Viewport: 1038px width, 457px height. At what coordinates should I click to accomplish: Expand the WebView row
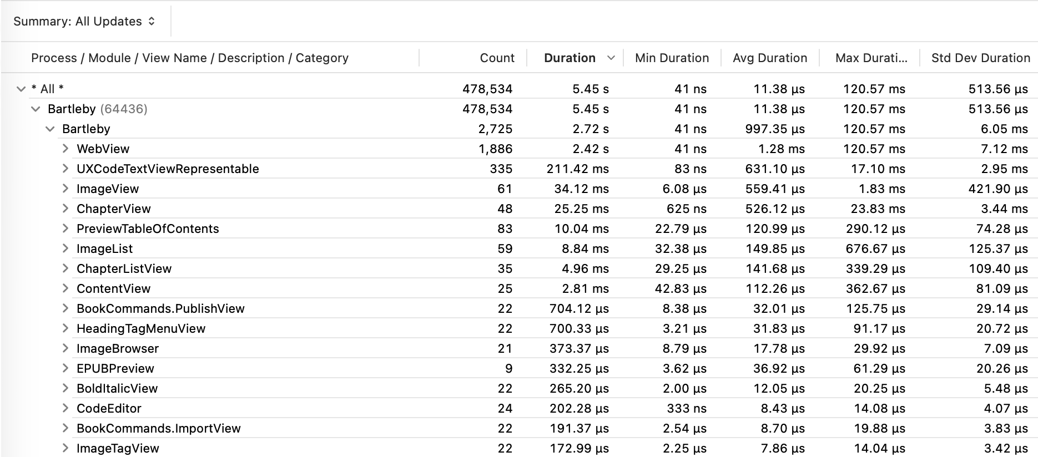pyautogui.click(x=65, y=149)
